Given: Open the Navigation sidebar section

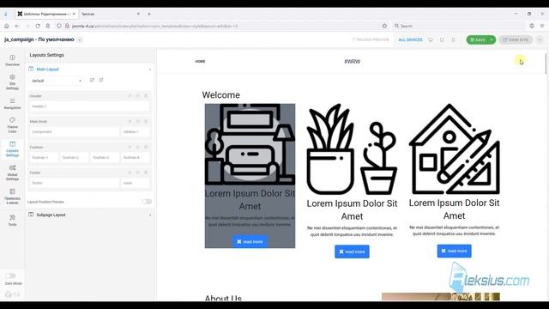Looking at the screenshot, I should click(x=12, y=104).
